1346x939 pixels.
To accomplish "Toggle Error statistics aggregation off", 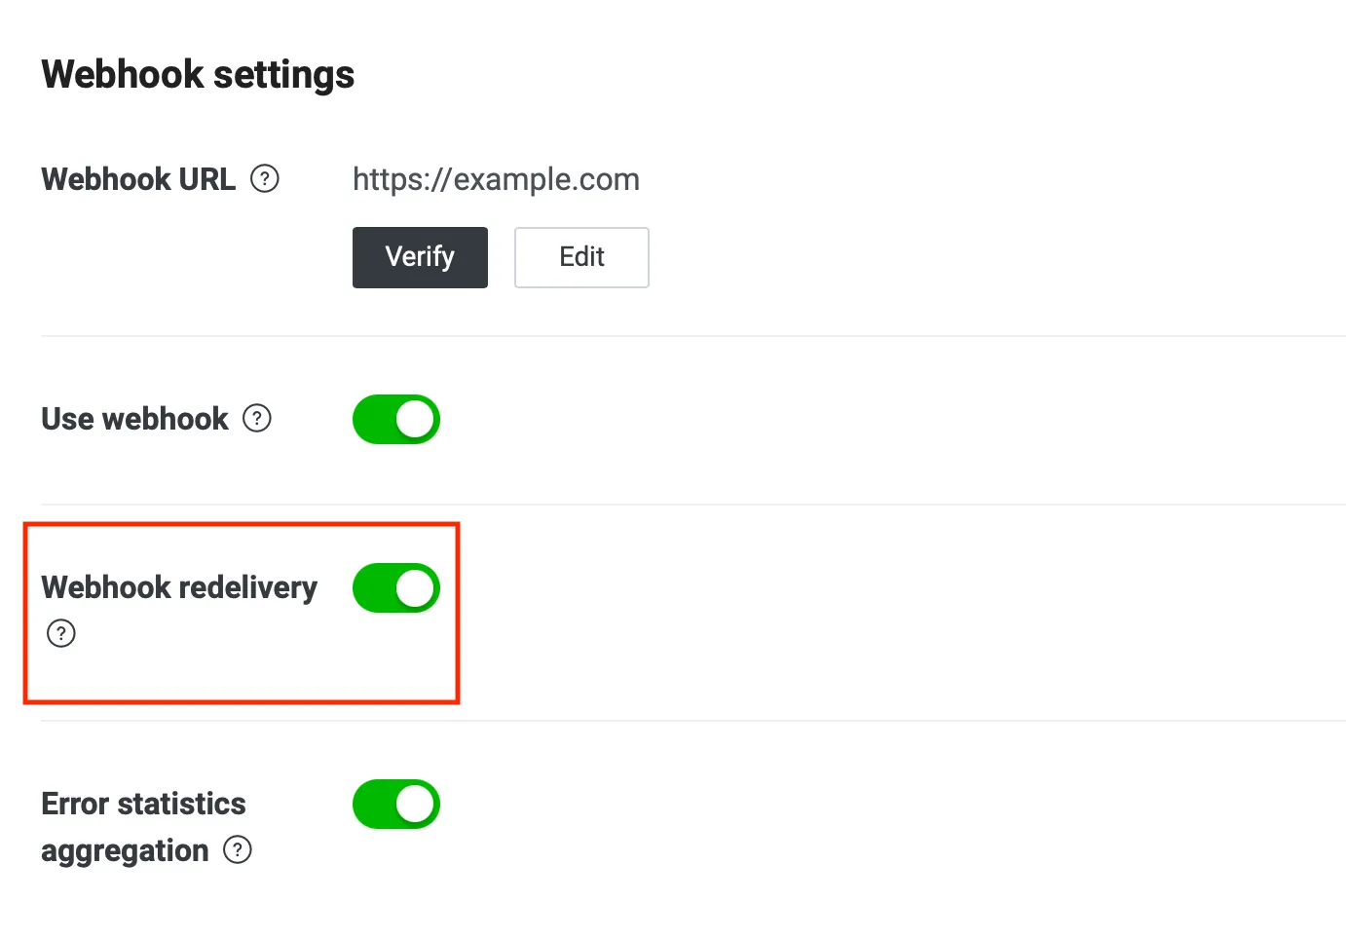I will click(x=396, y=805).
